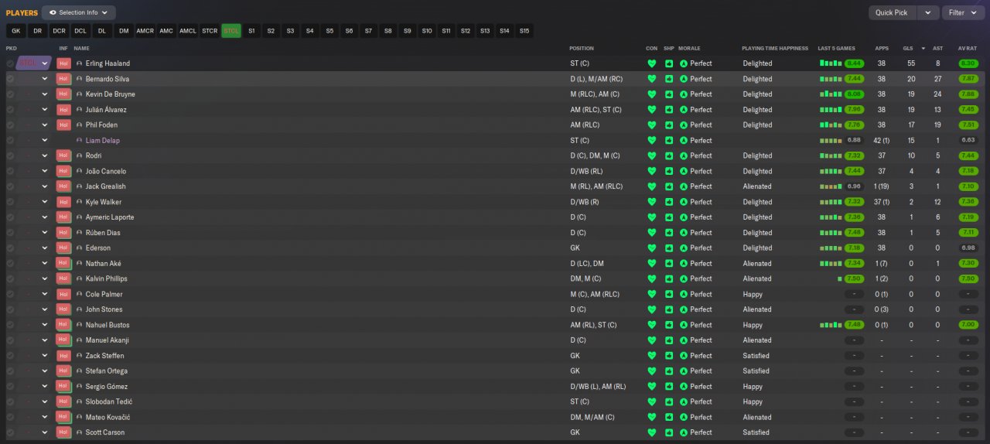Click Kalvin Phillips's last 5 games rating 7.50
The image size is (990, 444).
(854, 278)
